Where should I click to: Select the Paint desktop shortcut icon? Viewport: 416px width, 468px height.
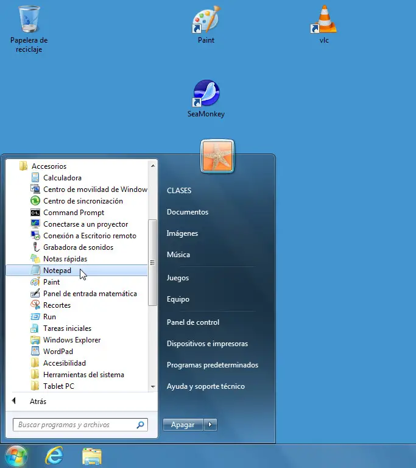(206, 19)
